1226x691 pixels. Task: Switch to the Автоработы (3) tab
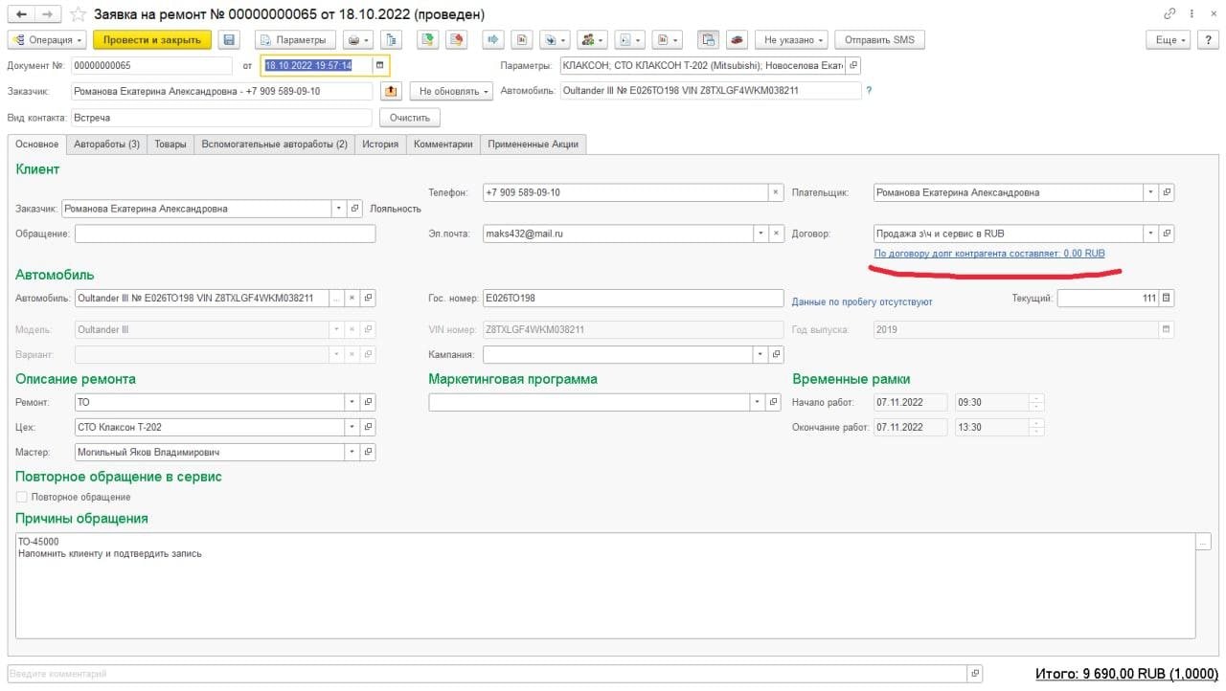tap(106, 145)
